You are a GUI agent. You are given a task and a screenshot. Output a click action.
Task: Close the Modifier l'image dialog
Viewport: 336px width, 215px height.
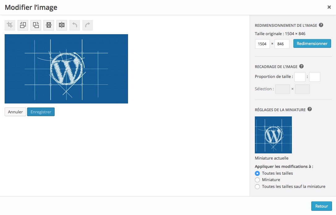(329, 7)
